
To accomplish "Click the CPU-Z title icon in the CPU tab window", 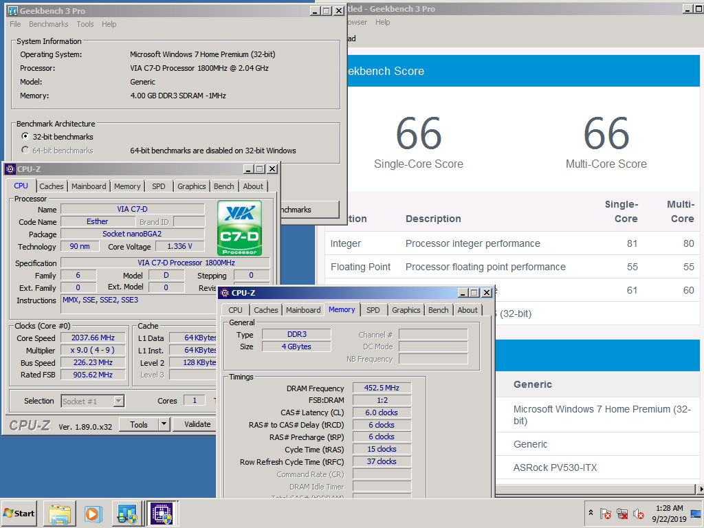I will (x=10, y=169).
